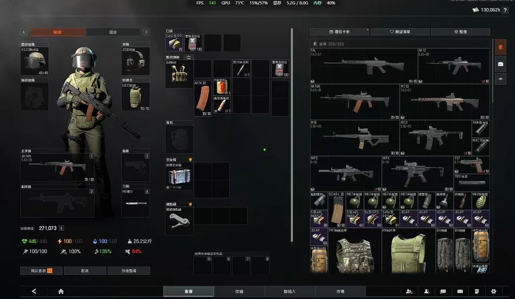Select the 45 AP ammo stack of 7
The height and width of the screenshot is (299, 515).
pyautogui.click(x=408, y=218)
